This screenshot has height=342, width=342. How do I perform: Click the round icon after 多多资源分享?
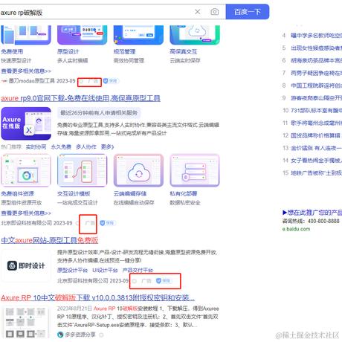(101, 335)
